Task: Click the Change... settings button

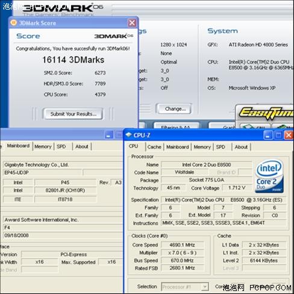Action: 175,109
